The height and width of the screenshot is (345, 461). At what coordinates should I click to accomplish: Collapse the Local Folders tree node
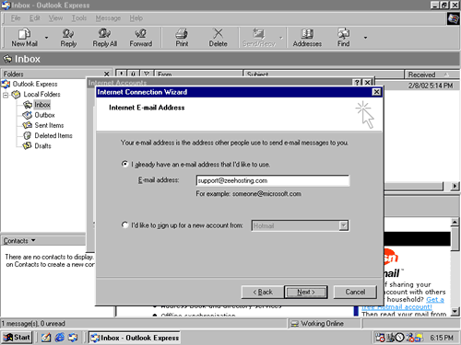[6, 95]
